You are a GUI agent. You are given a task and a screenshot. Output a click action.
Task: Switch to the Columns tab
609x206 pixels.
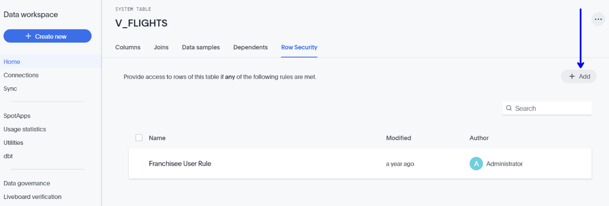point(128,47)
